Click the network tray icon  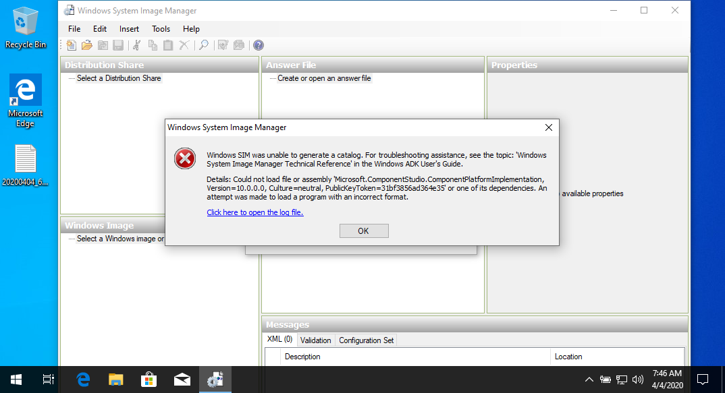(x=622, y=380)
